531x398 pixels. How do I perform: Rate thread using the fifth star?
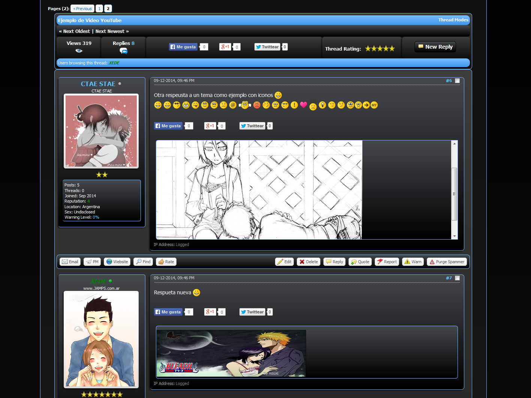coord(392,49)
